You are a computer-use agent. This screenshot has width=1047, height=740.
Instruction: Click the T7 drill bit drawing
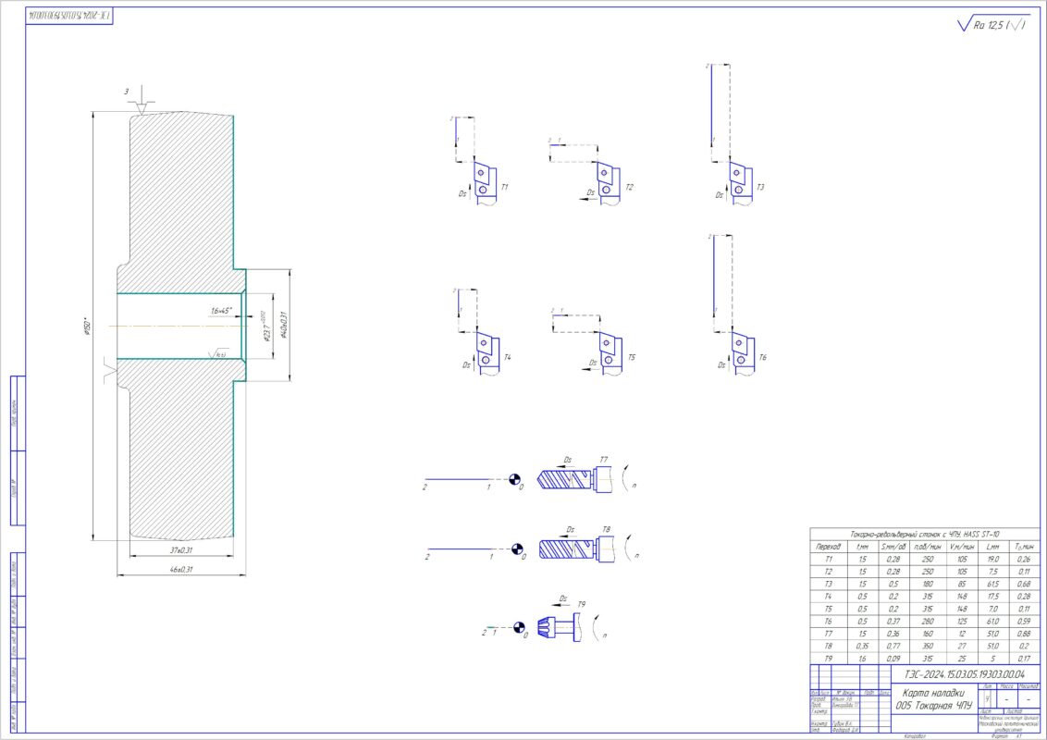566,479
